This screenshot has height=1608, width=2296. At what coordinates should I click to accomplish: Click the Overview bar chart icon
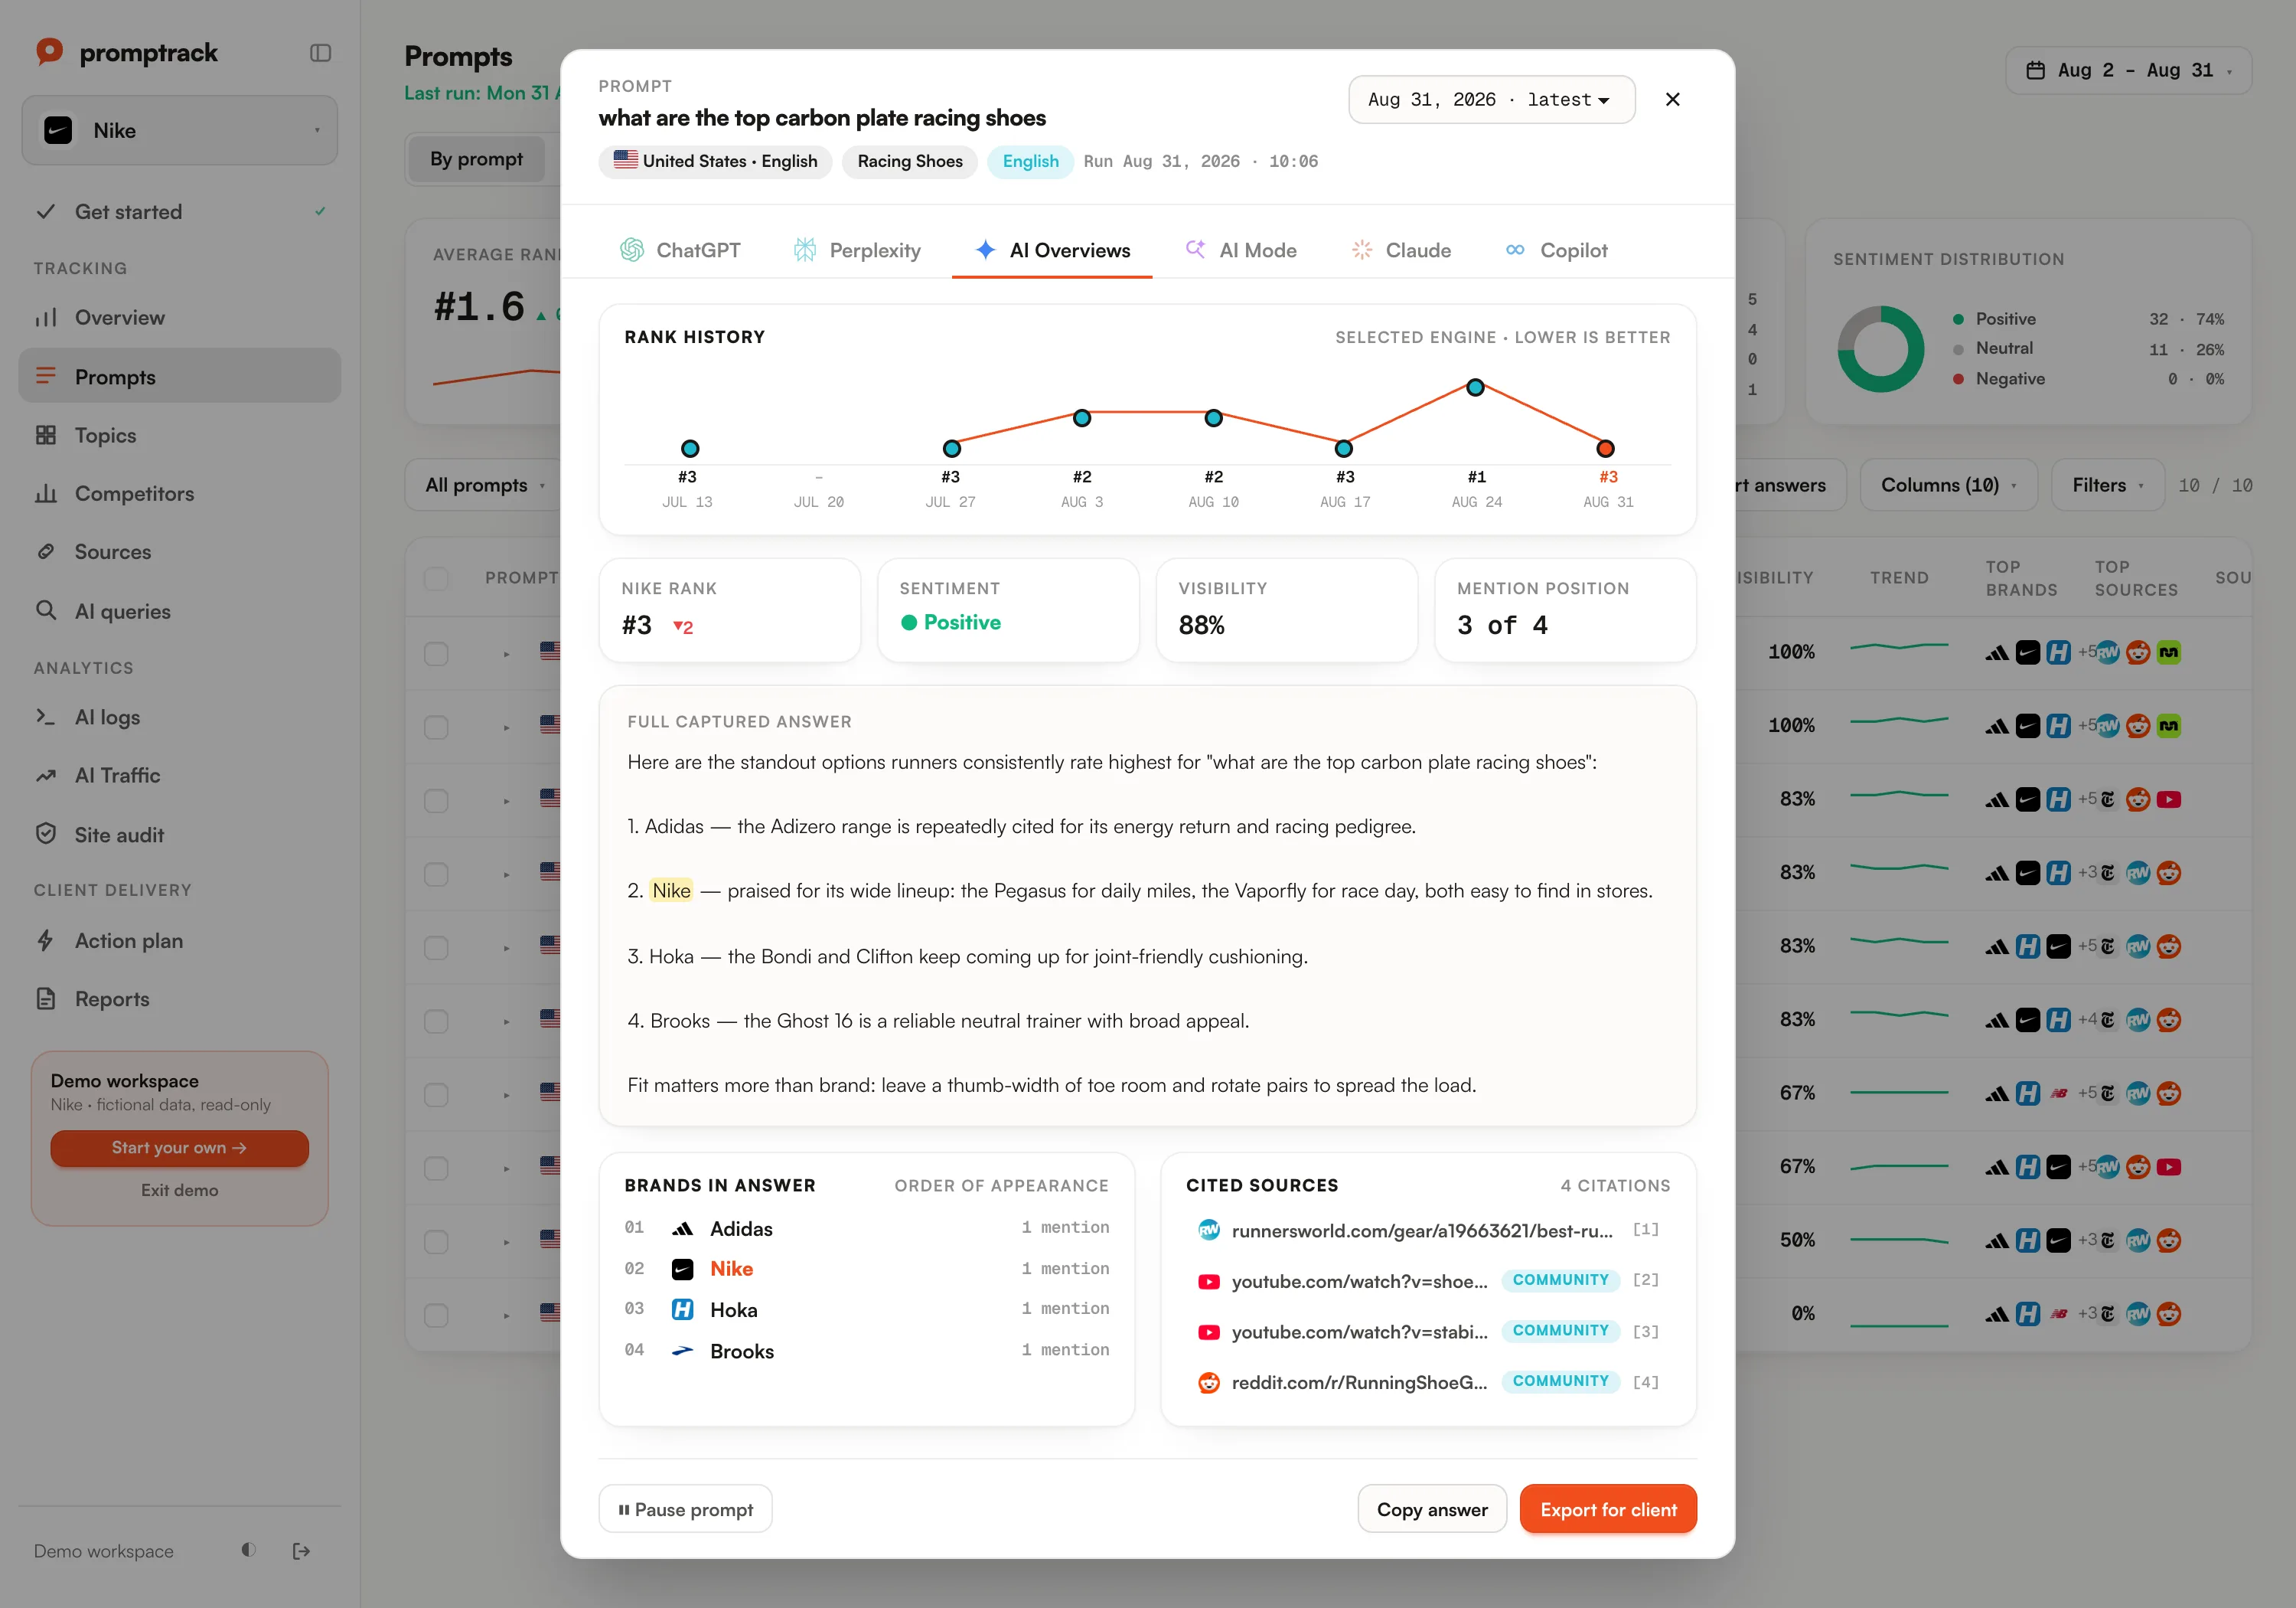(x=46, y=317)
